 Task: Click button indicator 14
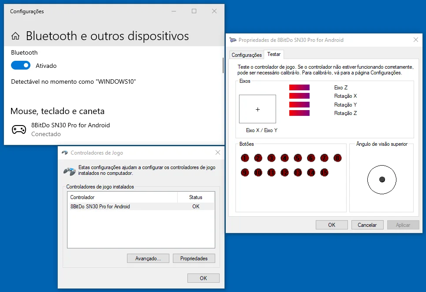click(x=311, y=172)
